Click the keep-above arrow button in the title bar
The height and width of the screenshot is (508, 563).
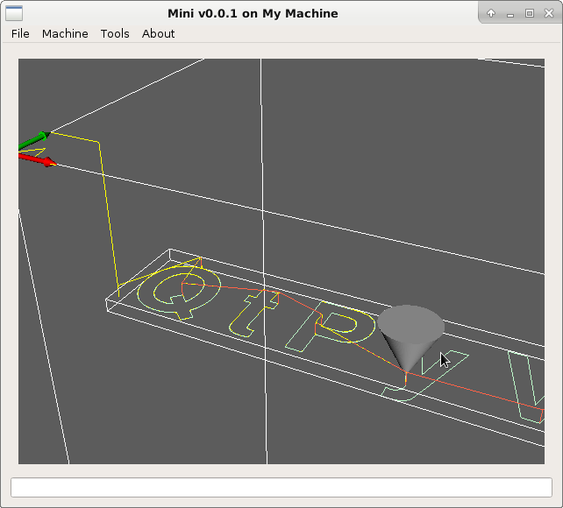[x=491, y=13]
